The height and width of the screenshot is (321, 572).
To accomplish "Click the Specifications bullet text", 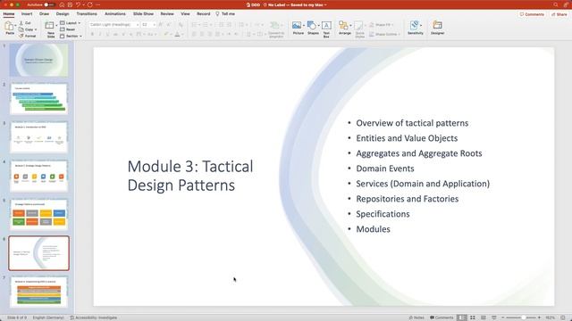I will click(383, 214).
